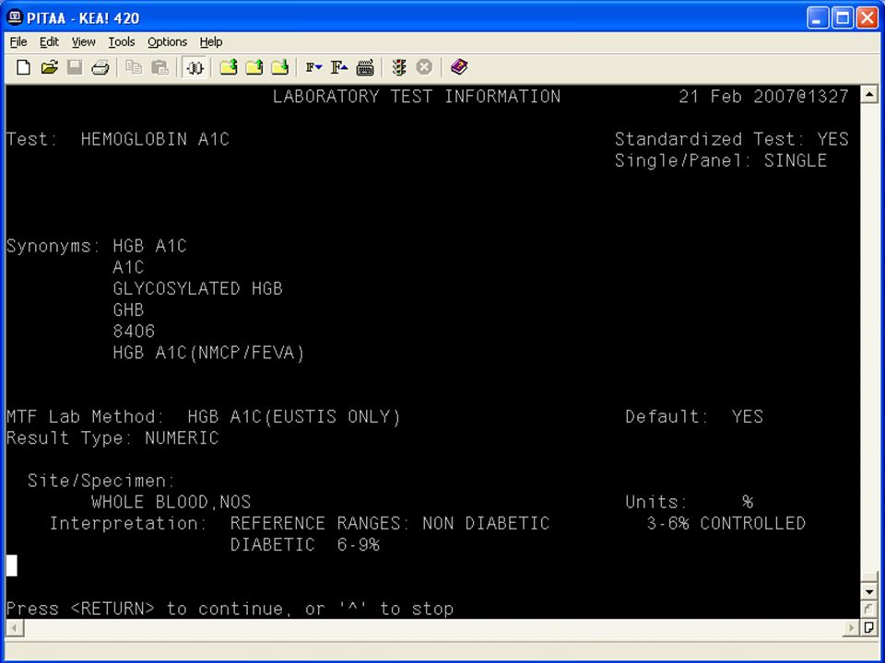
Task: Click the '21 Feb 2007@1327' timestamp
Action: pos(763,97)
